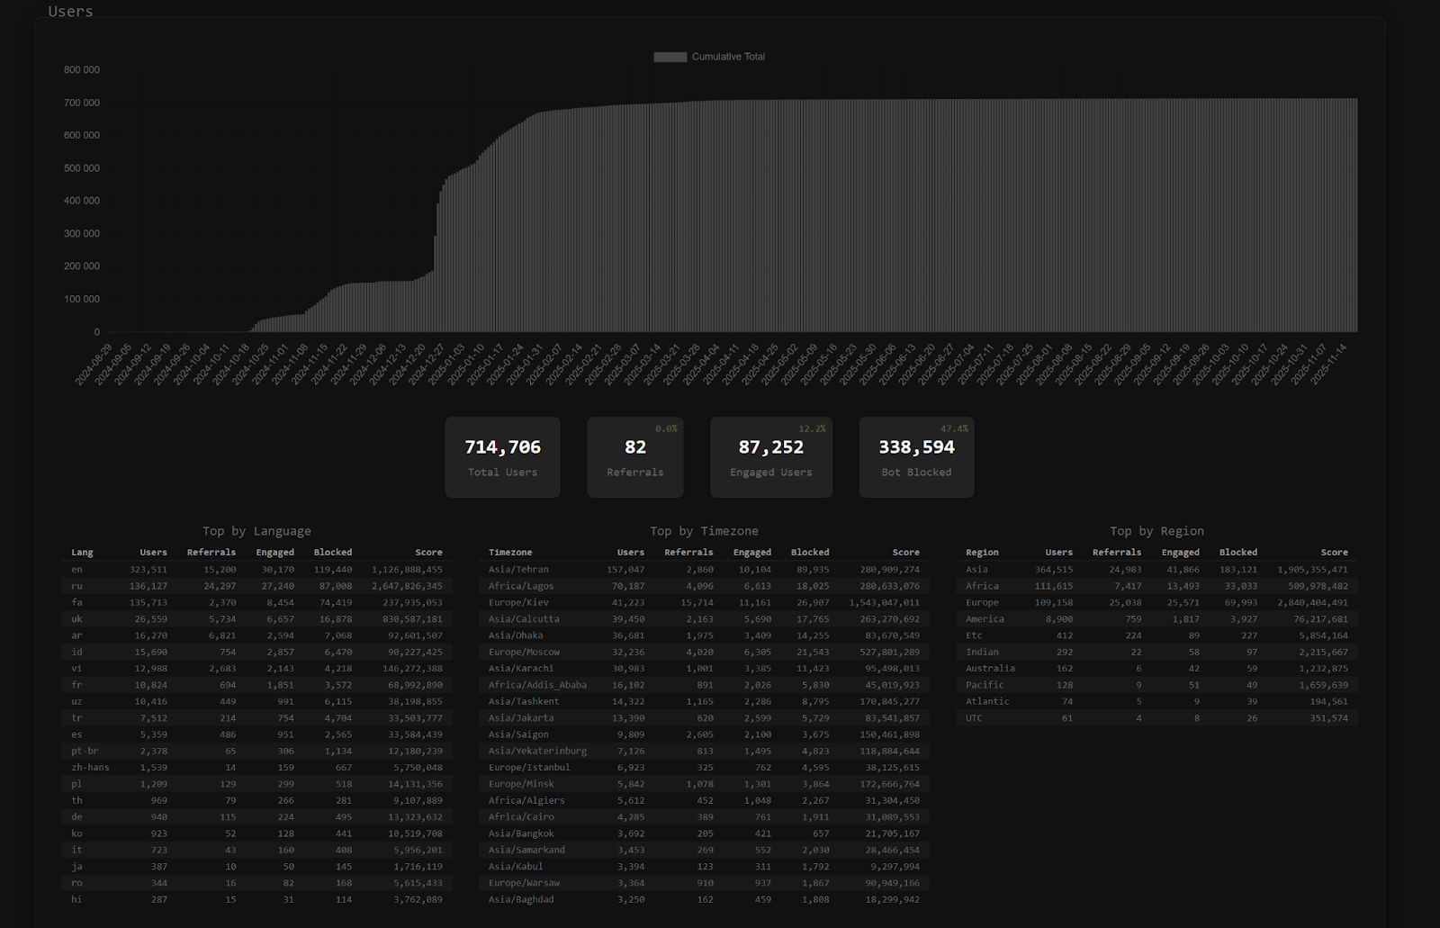This screenshot has height=928, width=1440.
Task: Select the Asia/Tehran timezone row
Action: click(518, 570)
